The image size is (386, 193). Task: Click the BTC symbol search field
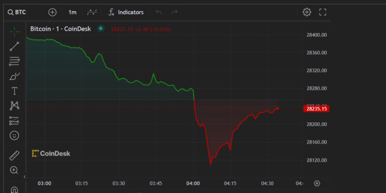pyautogui.click(x=17, y=12)
